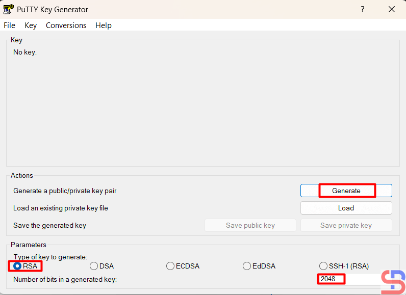Open the Conversions menu

coord(66,25)
